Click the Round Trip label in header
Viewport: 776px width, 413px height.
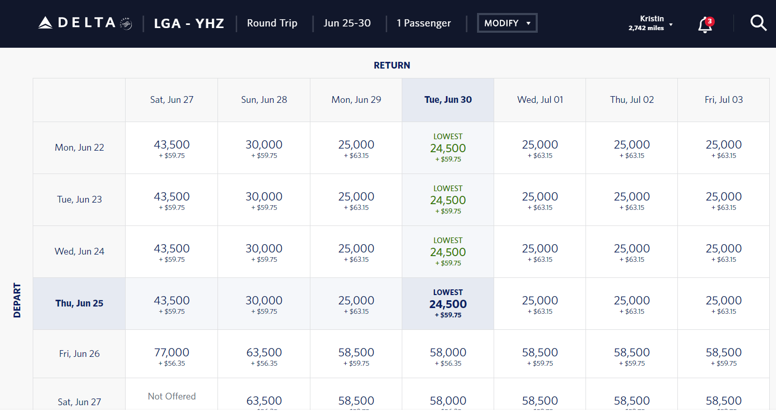(x=272, y=23)
